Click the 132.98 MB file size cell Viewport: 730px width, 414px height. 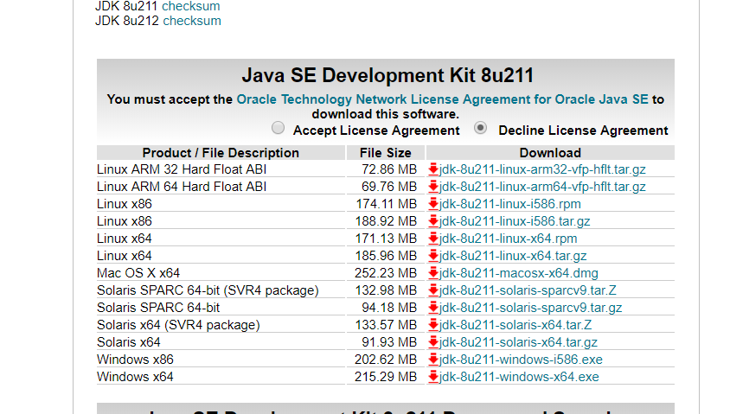click(387, 290)
